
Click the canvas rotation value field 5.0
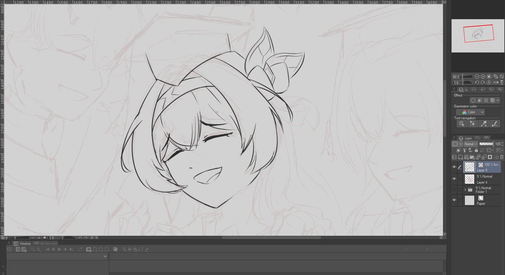pyautogui.click(x=52, y=238)
